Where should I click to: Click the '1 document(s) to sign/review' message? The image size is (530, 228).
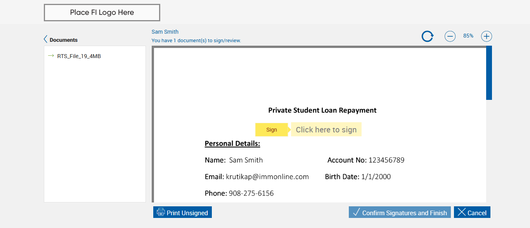click(196, 40)
